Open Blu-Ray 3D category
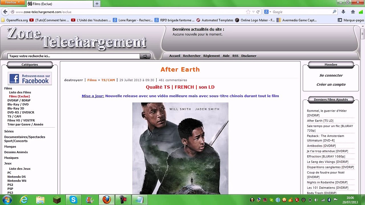This screenshot has width=365, height=205. pos(16,108)
